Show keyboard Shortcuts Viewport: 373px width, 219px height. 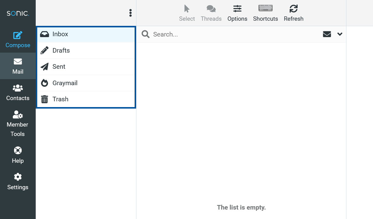pos(266,13)
